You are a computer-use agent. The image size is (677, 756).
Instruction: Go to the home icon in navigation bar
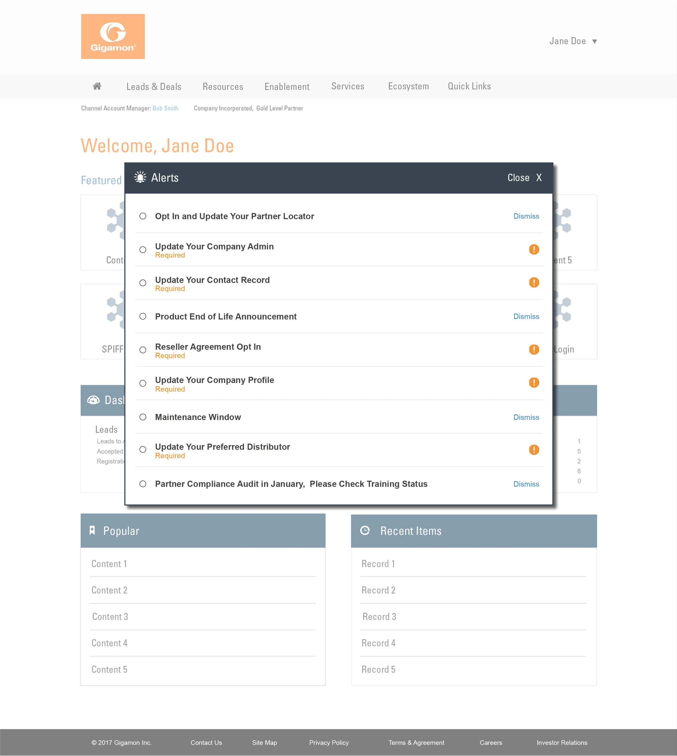[x=97, y=86]
